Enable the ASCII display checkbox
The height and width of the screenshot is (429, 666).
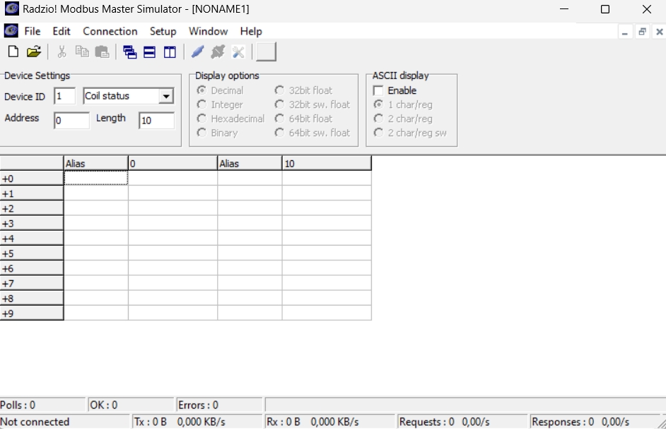tap(378, 90)
